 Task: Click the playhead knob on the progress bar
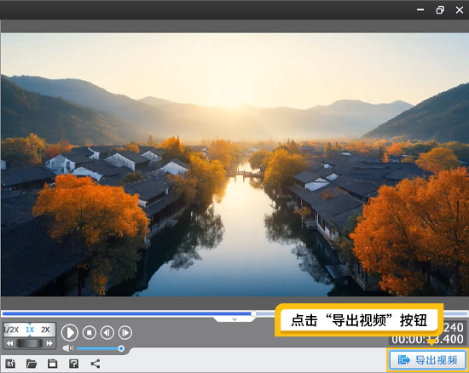pyautogui.click(x=253, y=313)
